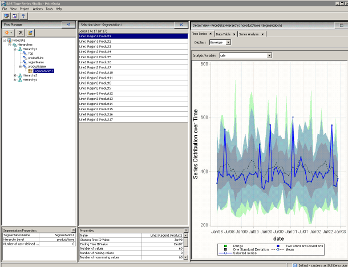Click the delete X icon in Flow Manager
The height and width of the screenshot is (267, 348).
(x=21, y=33)
